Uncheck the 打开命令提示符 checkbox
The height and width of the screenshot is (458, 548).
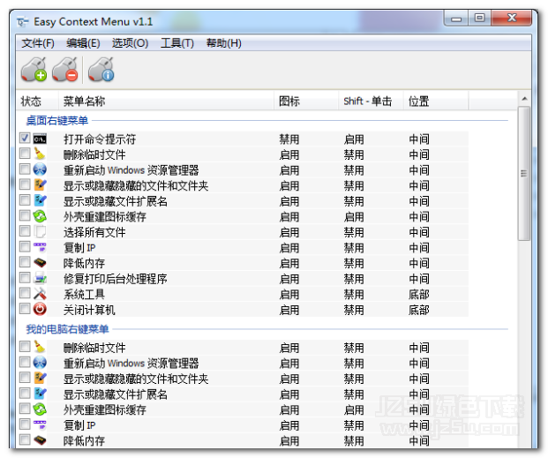25,138
